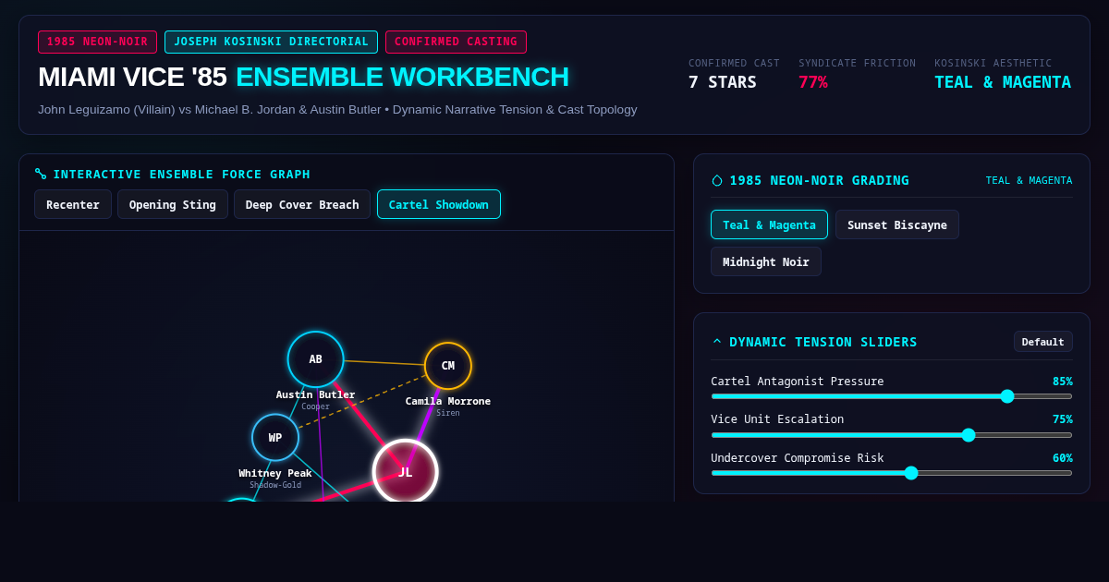Click the CONFIRMED CASTING tag
The image size is (1109, 582).
click(456, 42)
